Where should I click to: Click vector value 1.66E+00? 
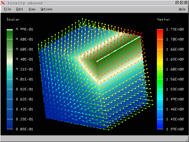pos(175,49)
